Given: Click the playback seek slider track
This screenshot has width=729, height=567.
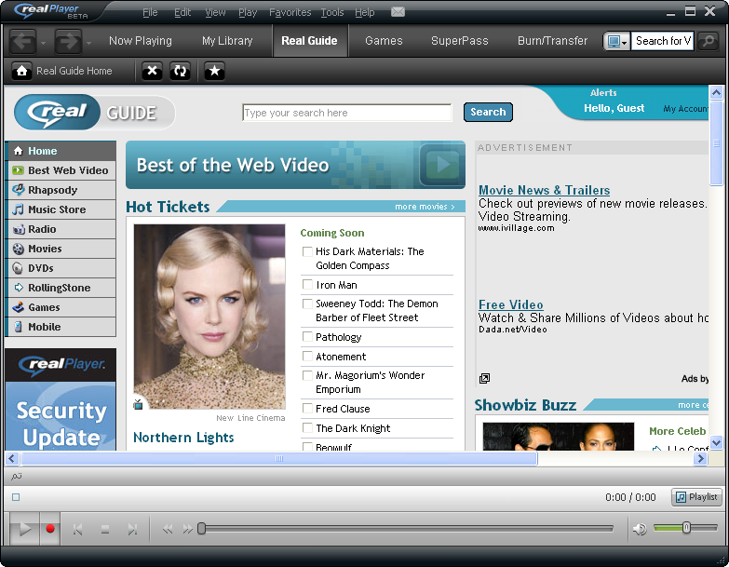Looking at the screenshot, I should (x=407, y=529).
